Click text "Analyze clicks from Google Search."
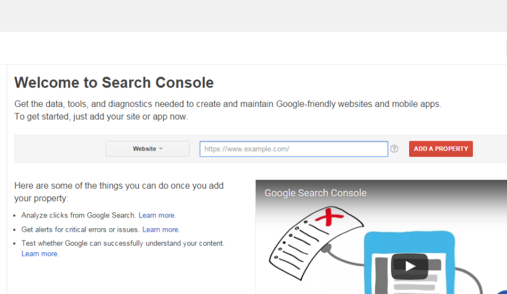507x294 pixels. point(78,215)
